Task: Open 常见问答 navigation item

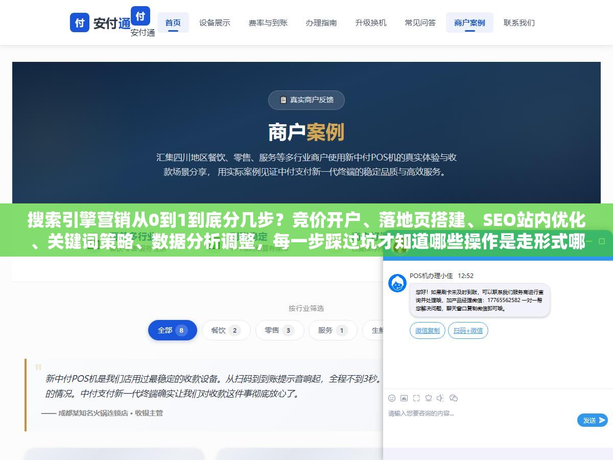Action: [x=420, y=22]
